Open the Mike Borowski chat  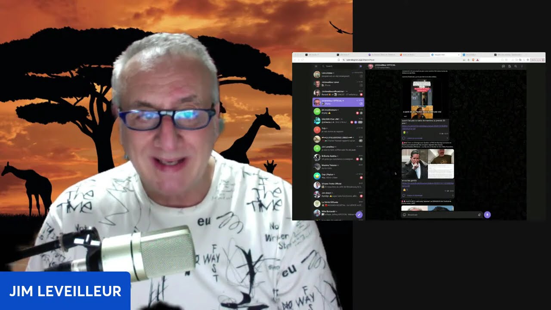click(338, 212)
